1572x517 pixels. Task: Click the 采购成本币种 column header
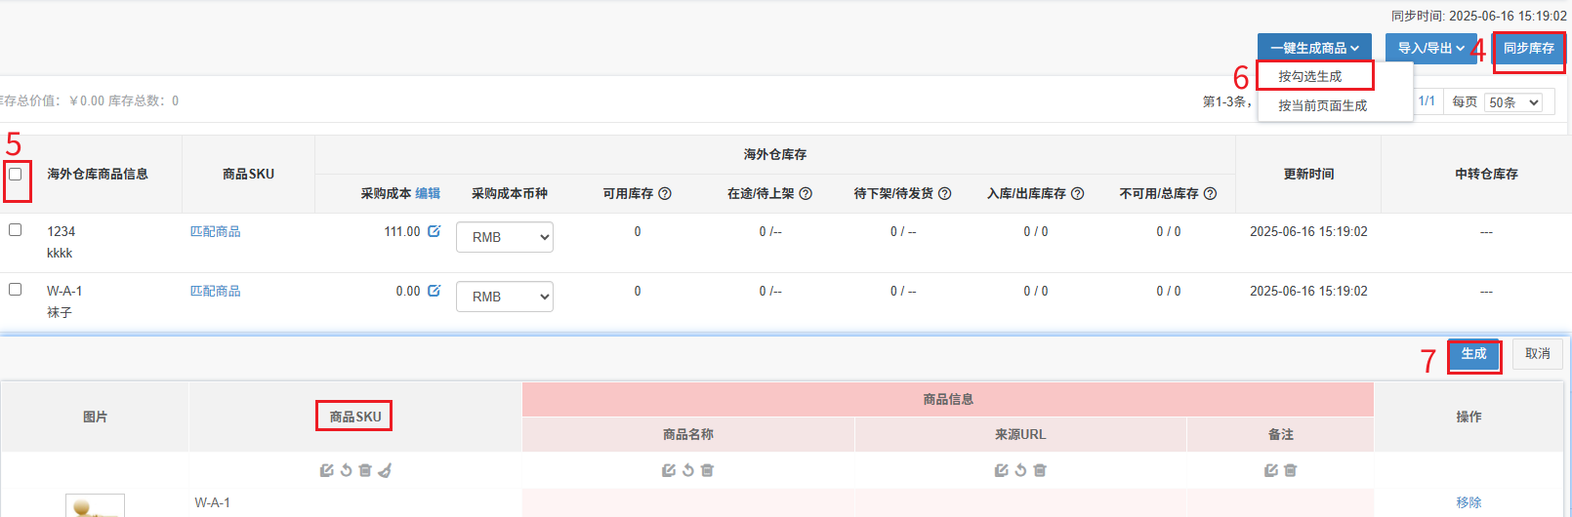510,193
